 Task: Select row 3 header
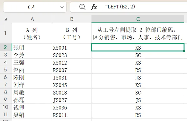click(x=6, y=55)
